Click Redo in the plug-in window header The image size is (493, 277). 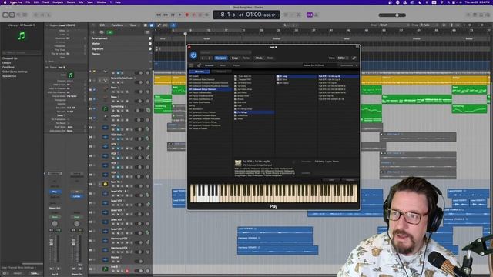click(x=270, y=58)
